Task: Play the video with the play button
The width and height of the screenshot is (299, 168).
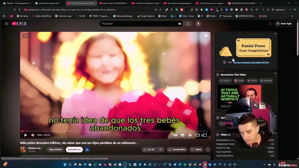Action: (x=26, y=135)
